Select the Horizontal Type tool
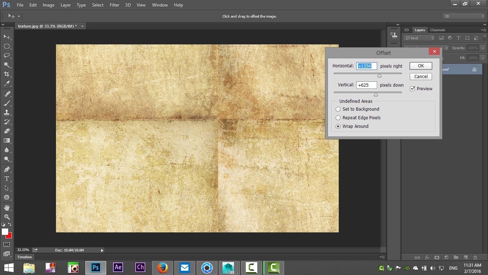Image resolution: width=488 pixels, height=275 pixels. (x=7, y=179)
